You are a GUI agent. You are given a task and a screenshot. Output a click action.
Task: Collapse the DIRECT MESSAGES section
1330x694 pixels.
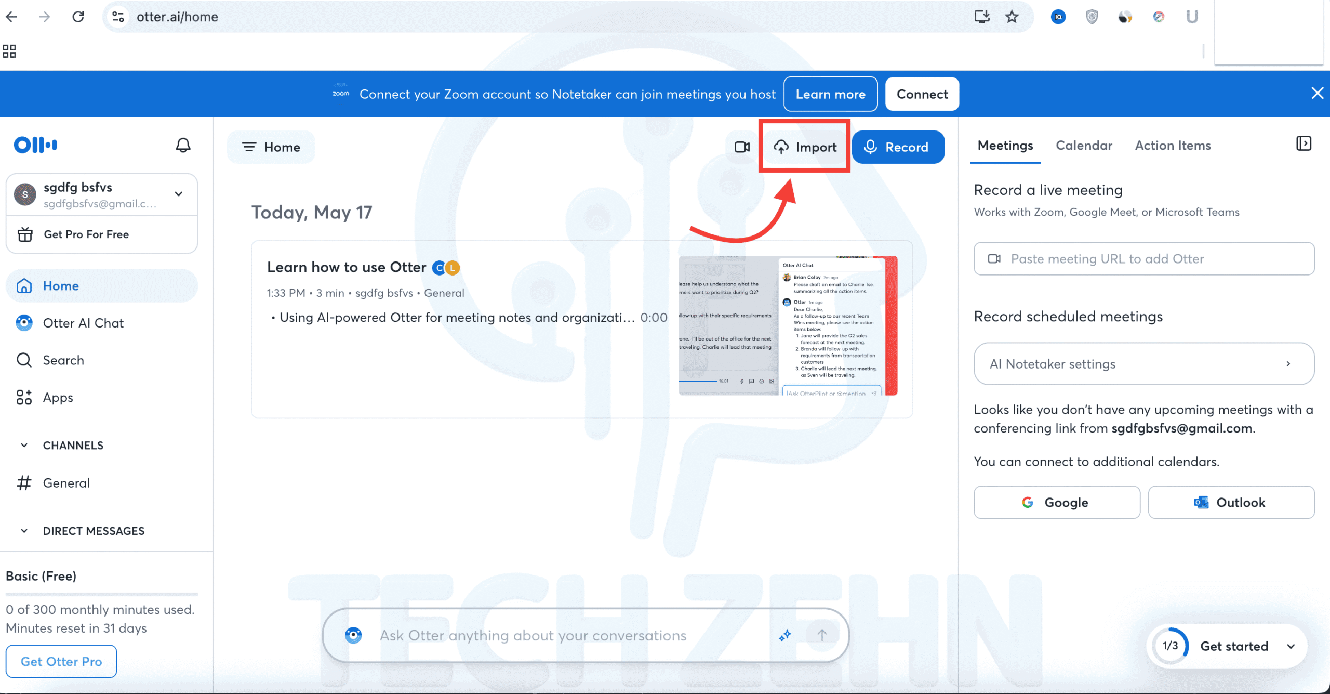24,531
